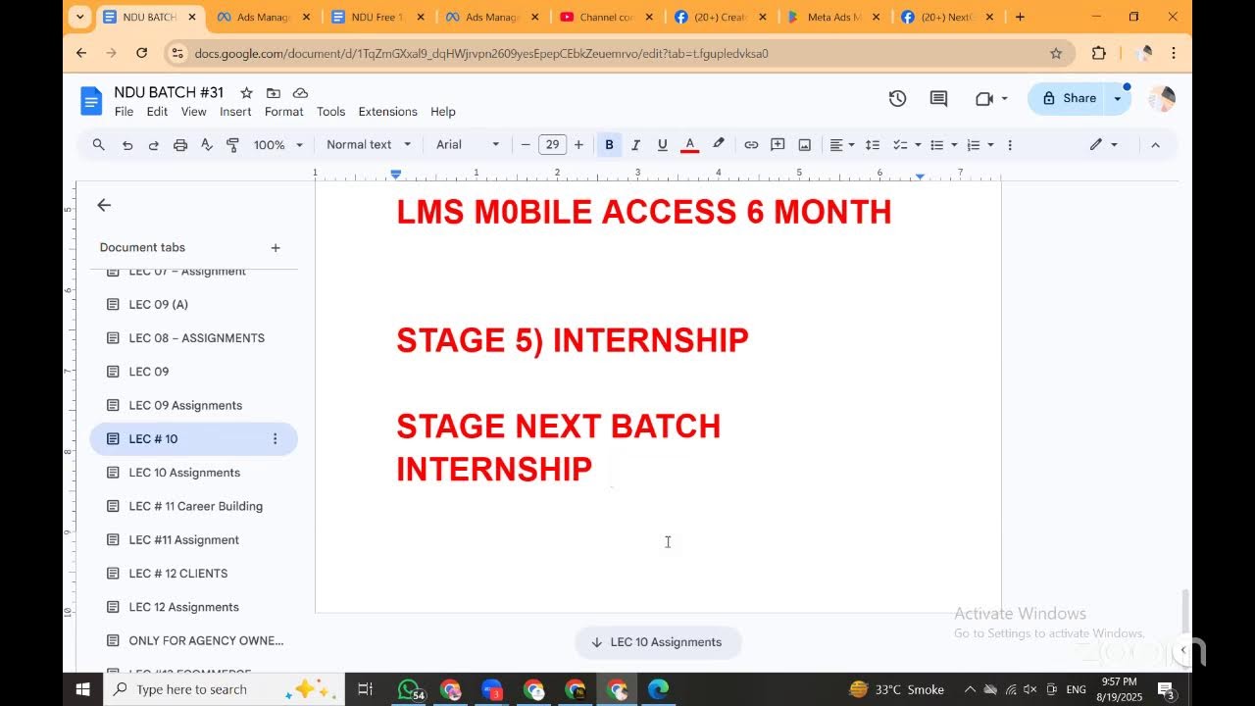This screenshot has height=706, width=1255.
Task: Add a new document tab
Action: pos(276,248)
